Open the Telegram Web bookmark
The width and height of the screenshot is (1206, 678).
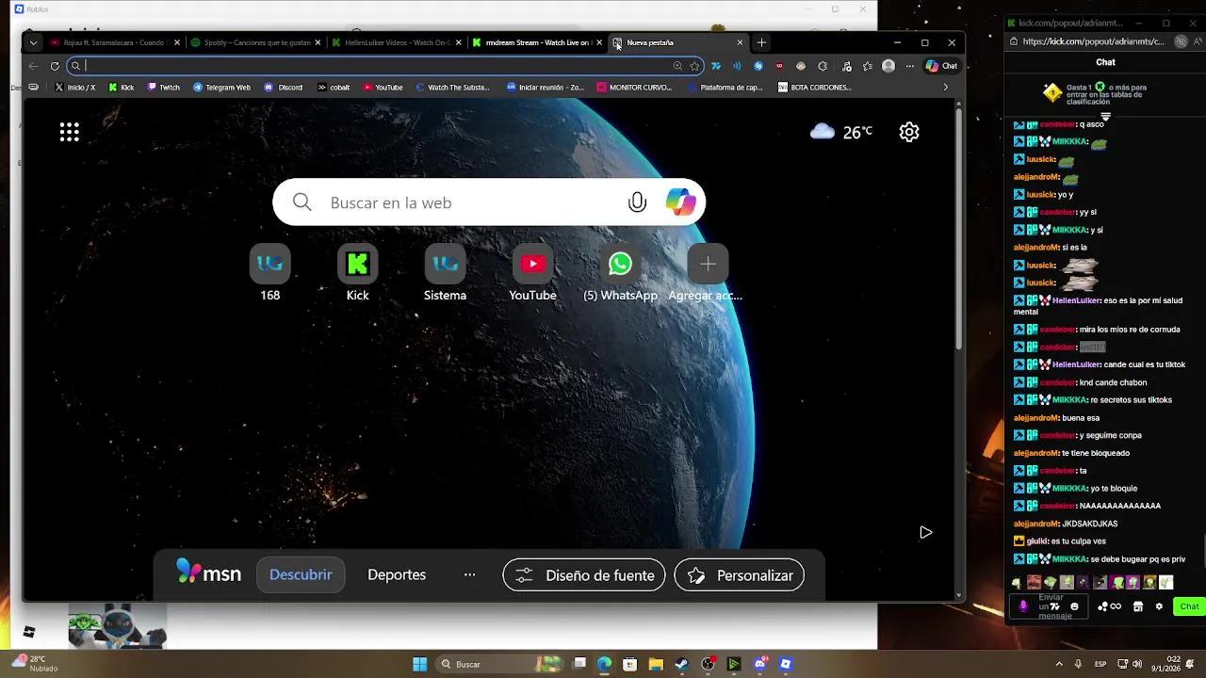221,88
